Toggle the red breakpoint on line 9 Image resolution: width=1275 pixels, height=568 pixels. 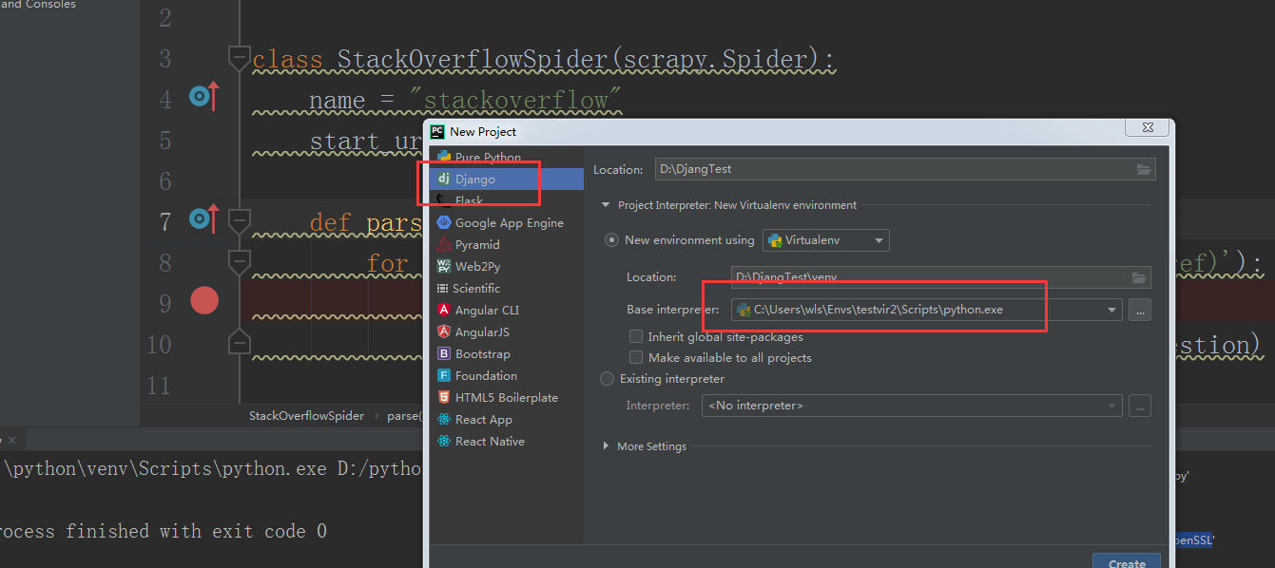coord(204,301)
